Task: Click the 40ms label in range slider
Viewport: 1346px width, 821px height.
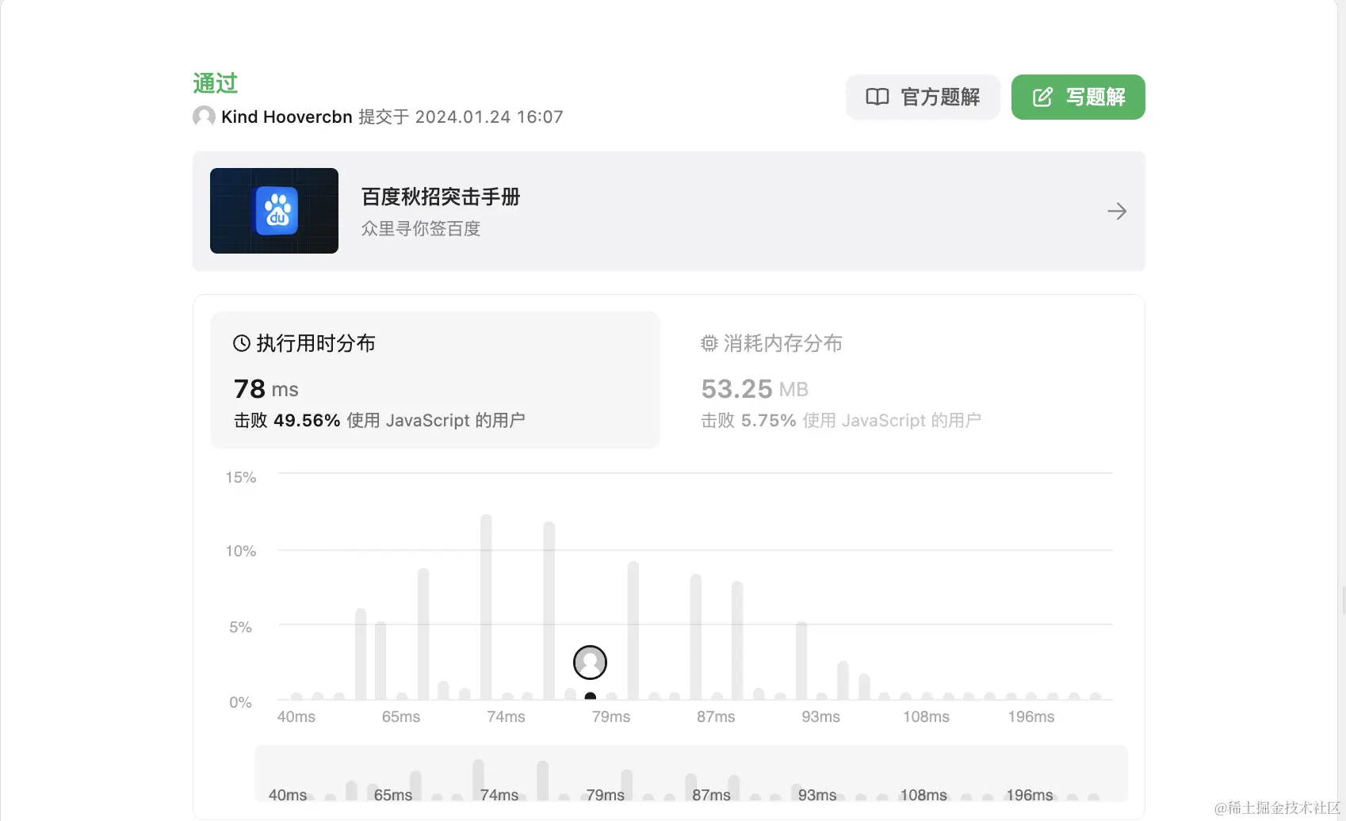Action: tap(288, 795)
